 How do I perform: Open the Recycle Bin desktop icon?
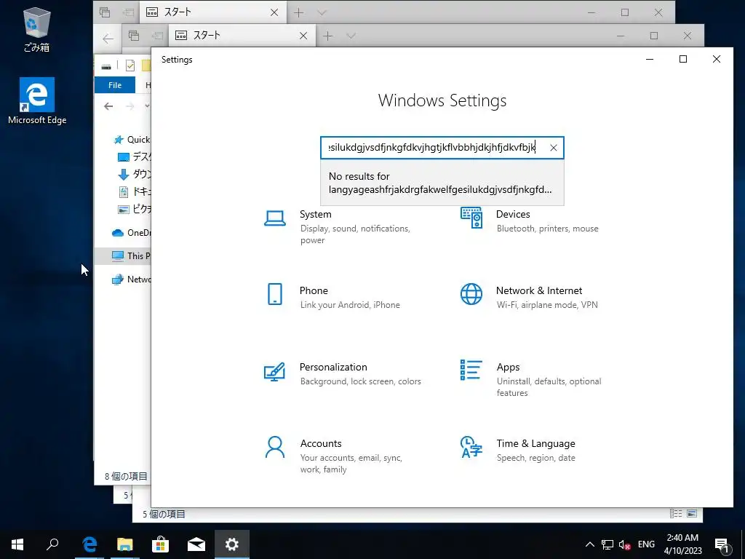36,29
